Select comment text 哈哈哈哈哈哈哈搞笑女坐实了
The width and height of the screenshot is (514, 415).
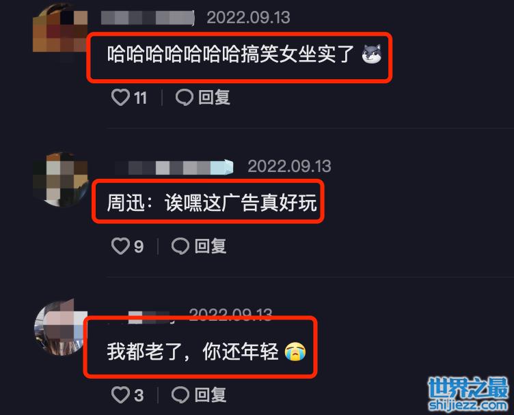click(230, 54)
